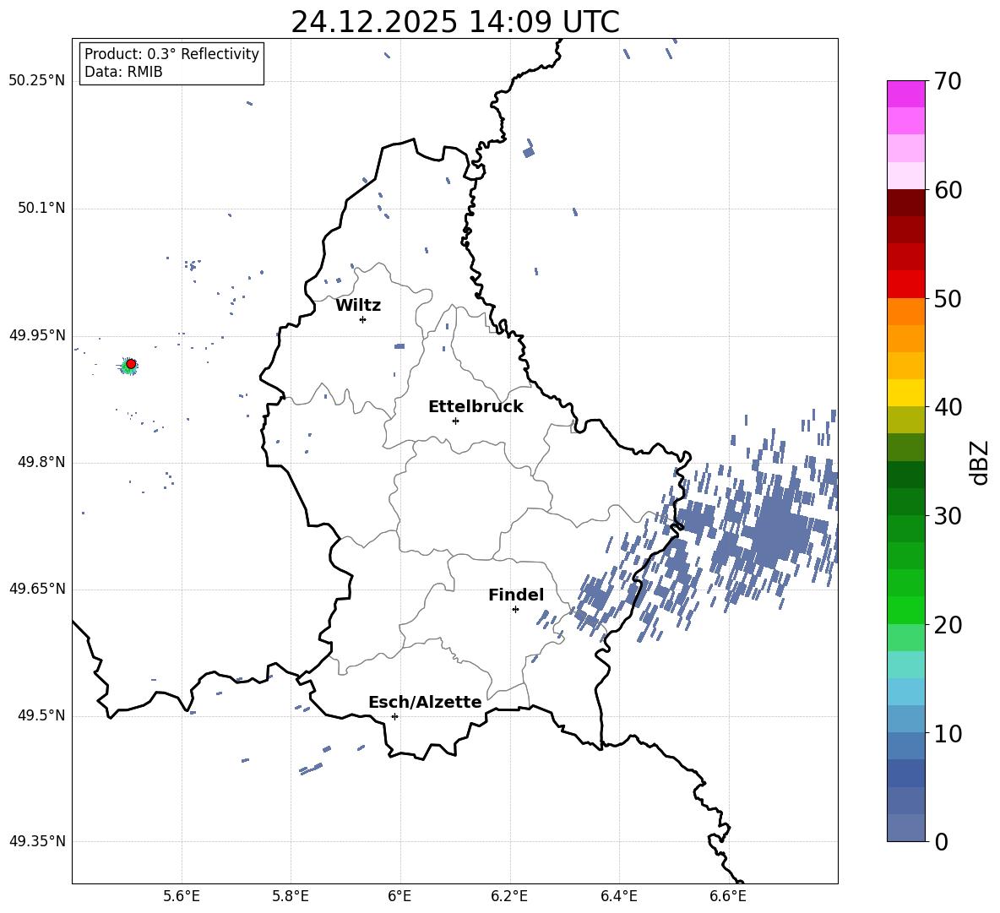Click the Findel cross marker
This screenshot has width=1000, height=913.
coord(515,609)
